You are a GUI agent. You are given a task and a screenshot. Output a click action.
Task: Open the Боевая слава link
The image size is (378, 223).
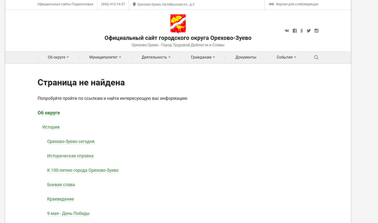coord(61,185)
